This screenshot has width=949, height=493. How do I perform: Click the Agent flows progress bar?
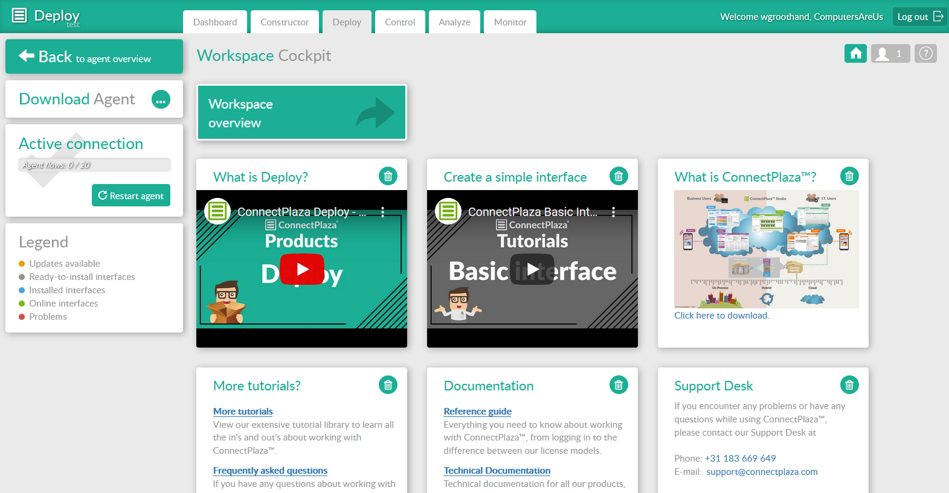click(94, 165)
